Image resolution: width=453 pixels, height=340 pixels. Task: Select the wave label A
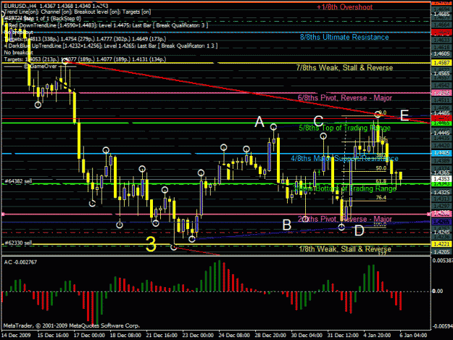(259, 122)
